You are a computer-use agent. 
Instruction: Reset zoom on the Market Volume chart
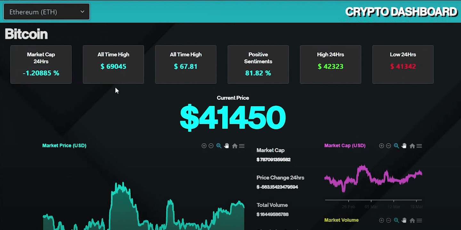tap(412, 220)
